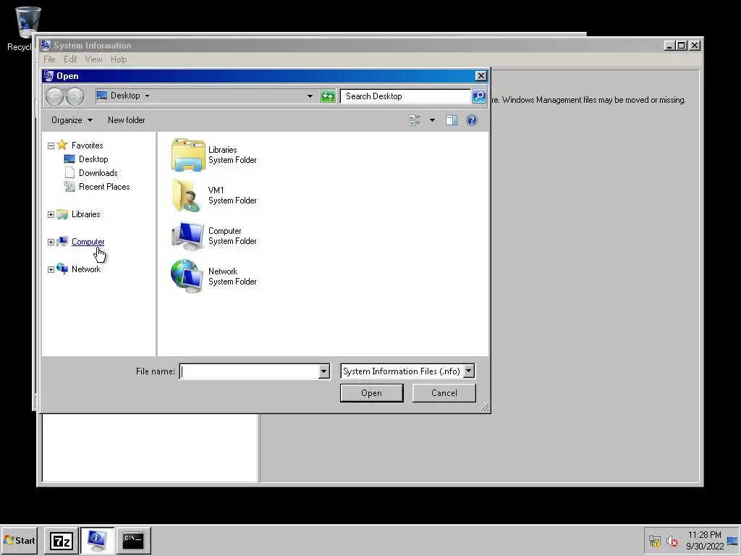Select Computer in the navigation pane
The height and width of the screenshot is (556, 741).
88,242
